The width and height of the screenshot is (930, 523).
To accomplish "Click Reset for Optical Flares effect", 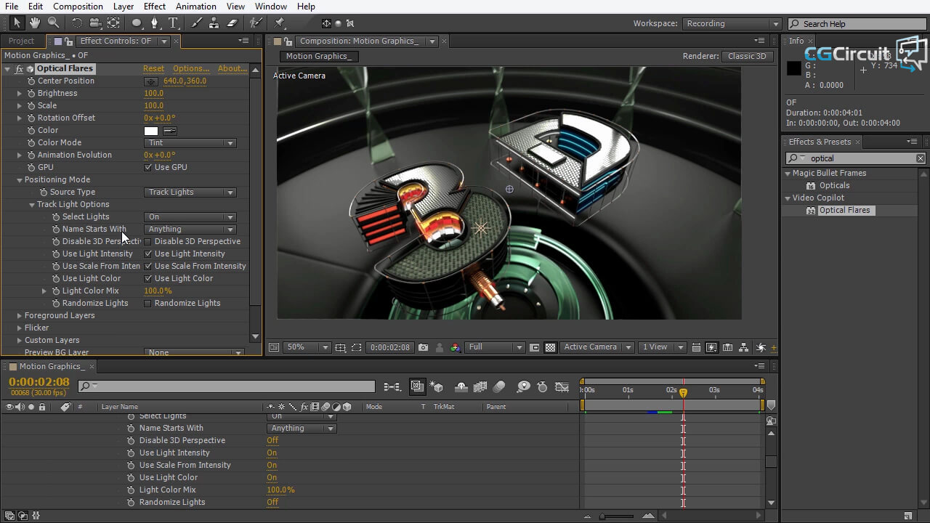I will 153,69.
